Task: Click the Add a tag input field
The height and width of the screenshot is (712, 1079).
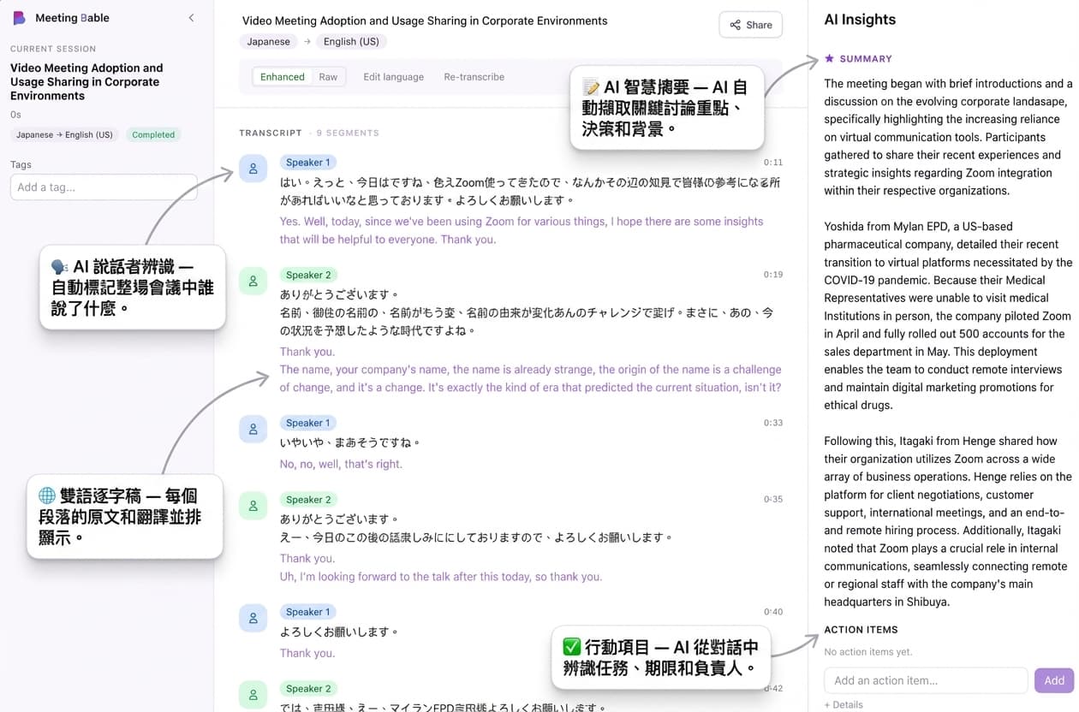Action: tap(103, 187)
